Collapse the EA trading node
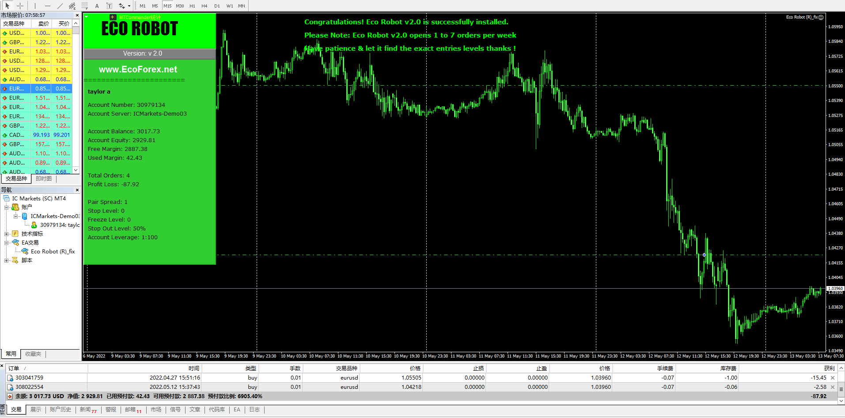Image resolution: width=845 pixels, height=418 pixels. pyautogui.click(x=7, y=243)
